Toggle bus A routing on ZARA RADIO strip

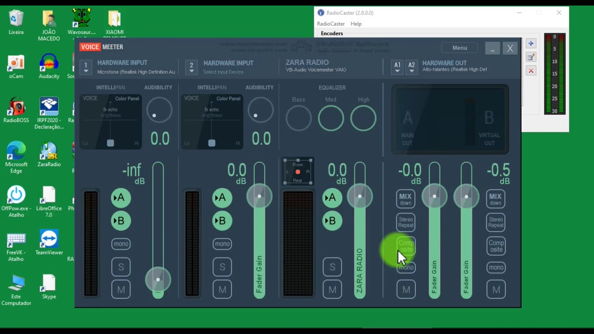click(x=332, y=198)
